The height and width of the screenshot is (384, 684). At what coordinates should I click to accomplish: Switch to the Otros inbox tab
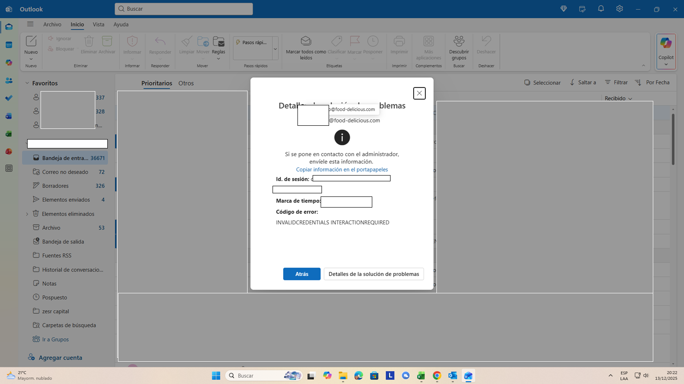coord(186,83)
